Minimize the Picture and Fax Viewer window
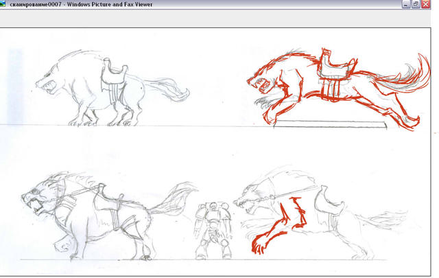The width and height of the screenshot is (439, 278). pos(406,4)
